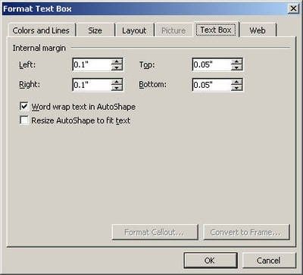Dismiss dialog with Cancel button
Screen dimensions: 303x275
coord(268,261)
